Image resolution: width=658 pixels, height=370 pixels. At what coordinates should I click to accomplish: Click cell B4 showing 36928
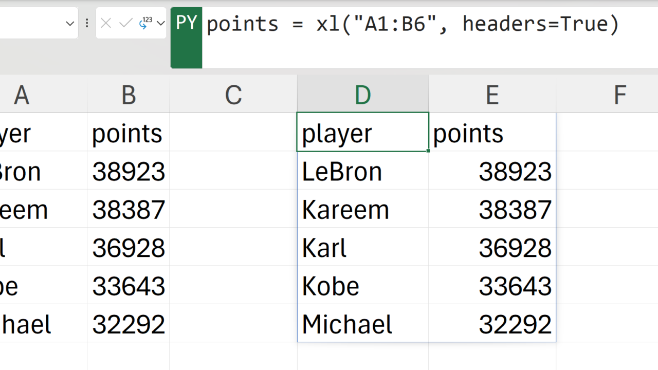point(129,248)
